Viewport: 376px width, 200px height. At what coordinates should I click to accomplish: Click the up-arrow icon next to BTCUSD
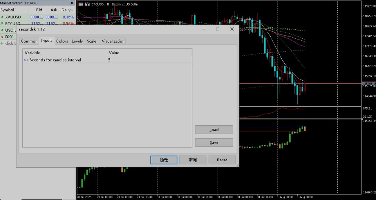[2, 24]
